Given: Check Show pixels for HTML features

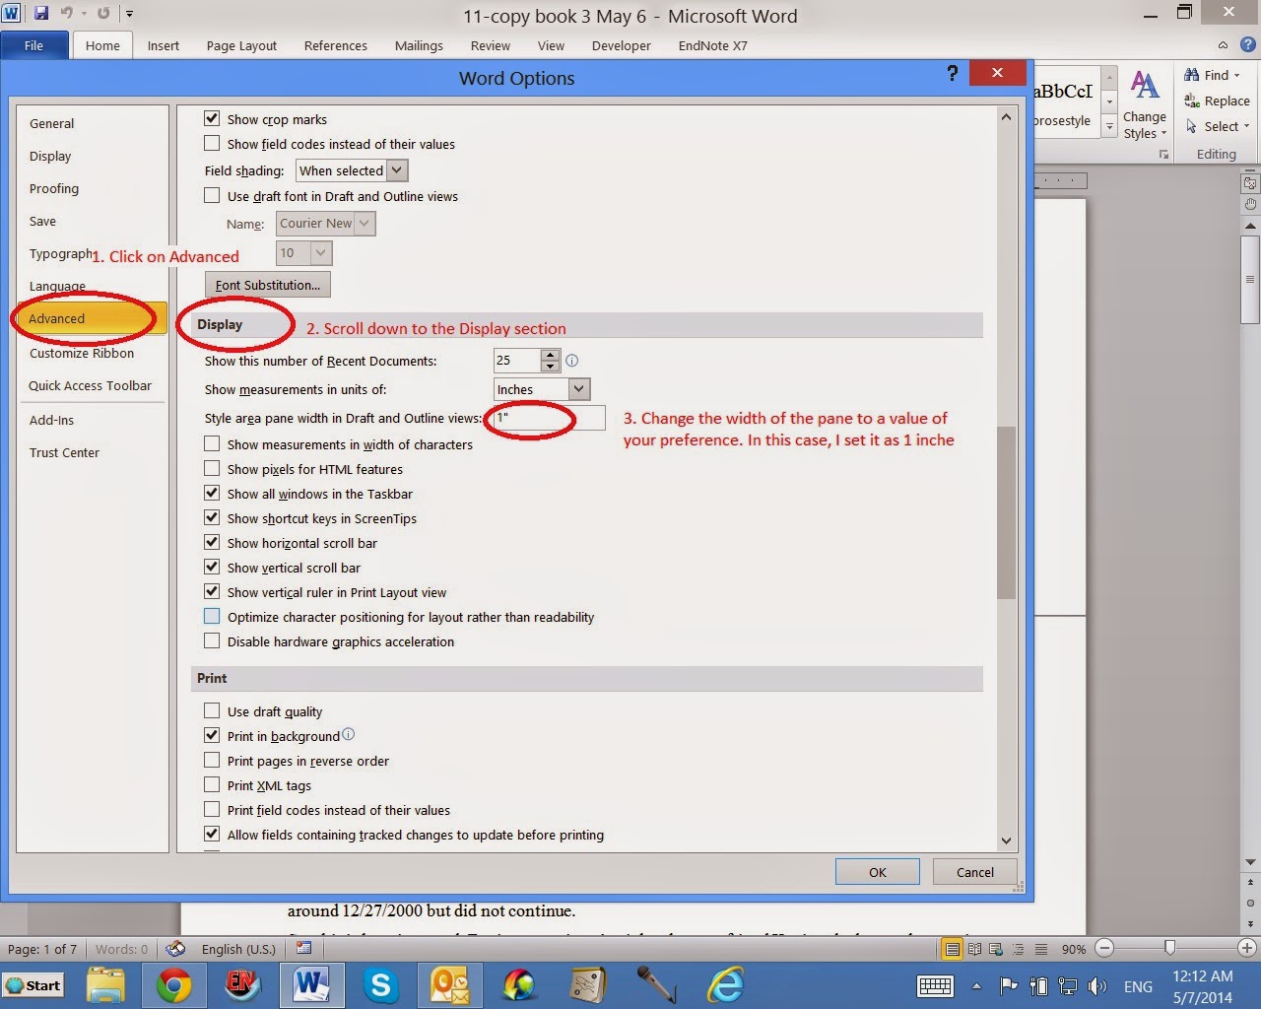Looking at the screenshot, I should (x=212, y=468).
